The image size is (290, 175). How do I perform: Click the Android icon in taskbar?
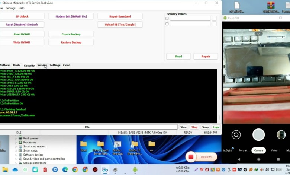[135, 169]
